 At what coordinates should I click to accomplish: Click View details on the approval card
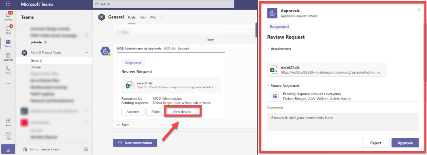(x=182, y=112)
